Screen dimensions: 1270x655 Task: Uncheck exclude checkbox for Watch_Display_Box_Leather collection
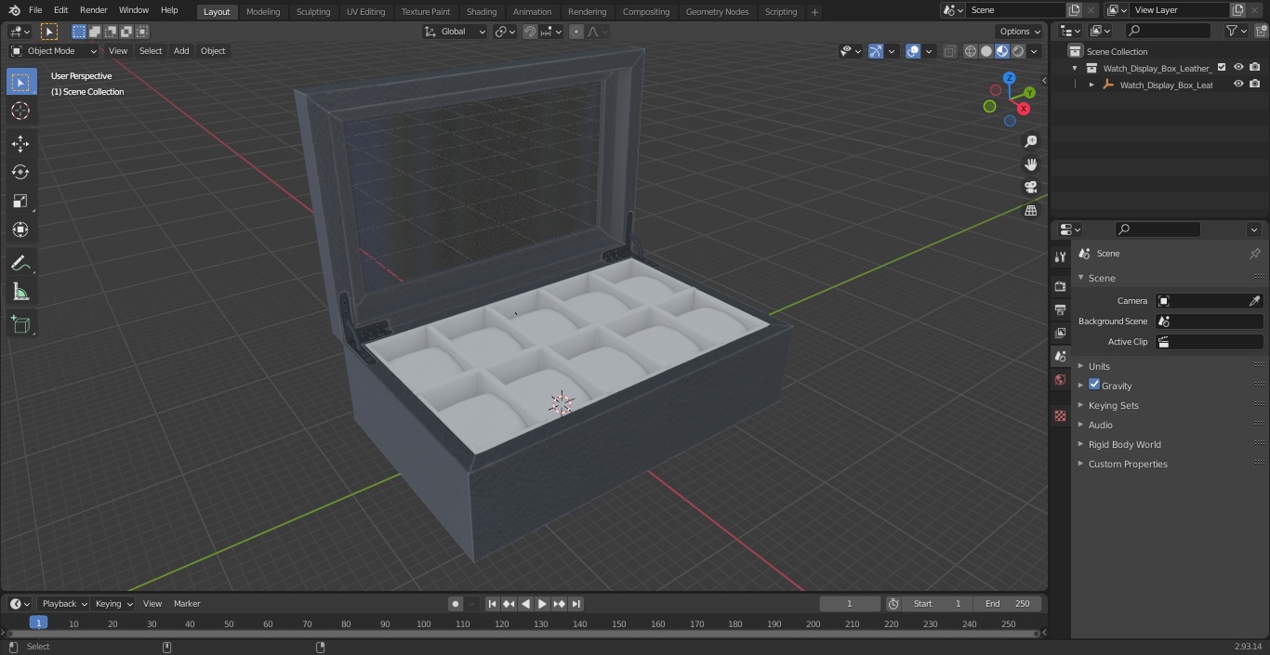[x=1222, y=68]
